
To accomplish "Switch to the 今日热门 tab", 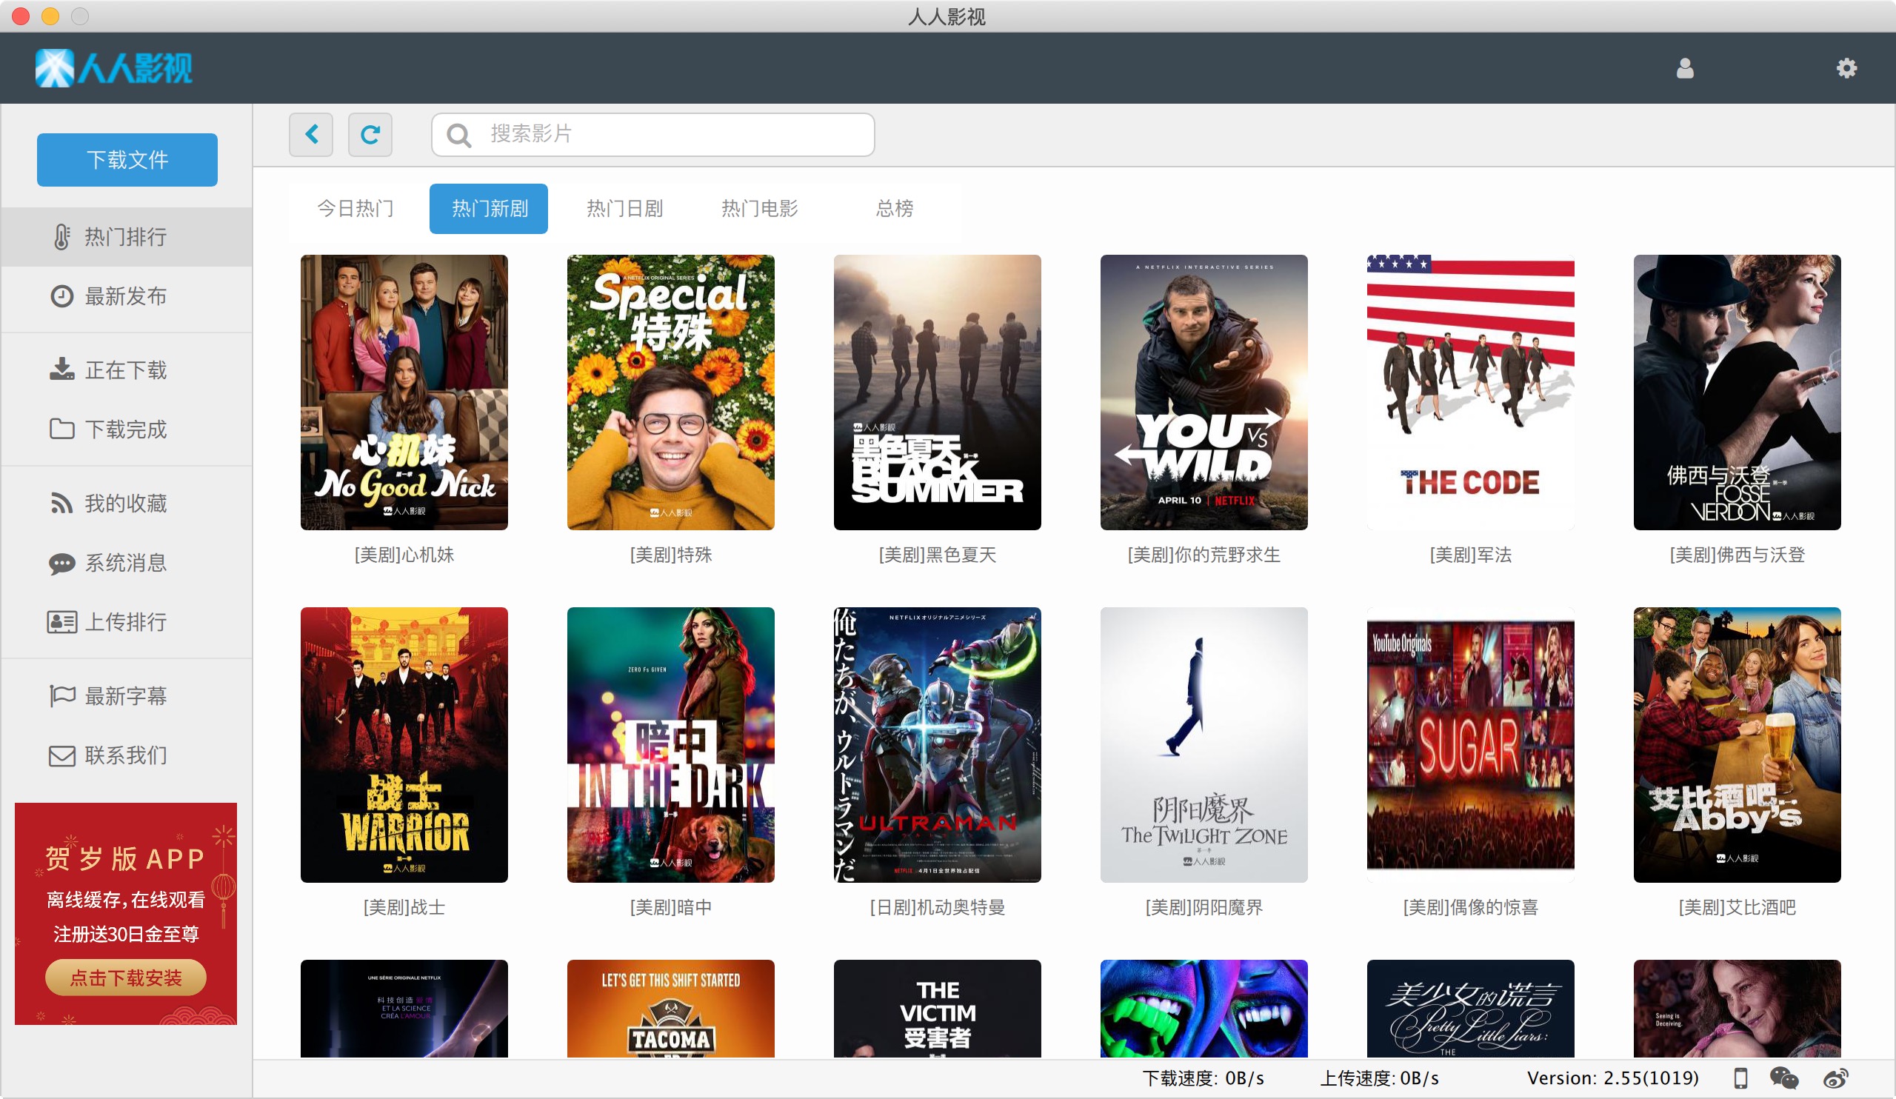I will [x=355, y=208].
